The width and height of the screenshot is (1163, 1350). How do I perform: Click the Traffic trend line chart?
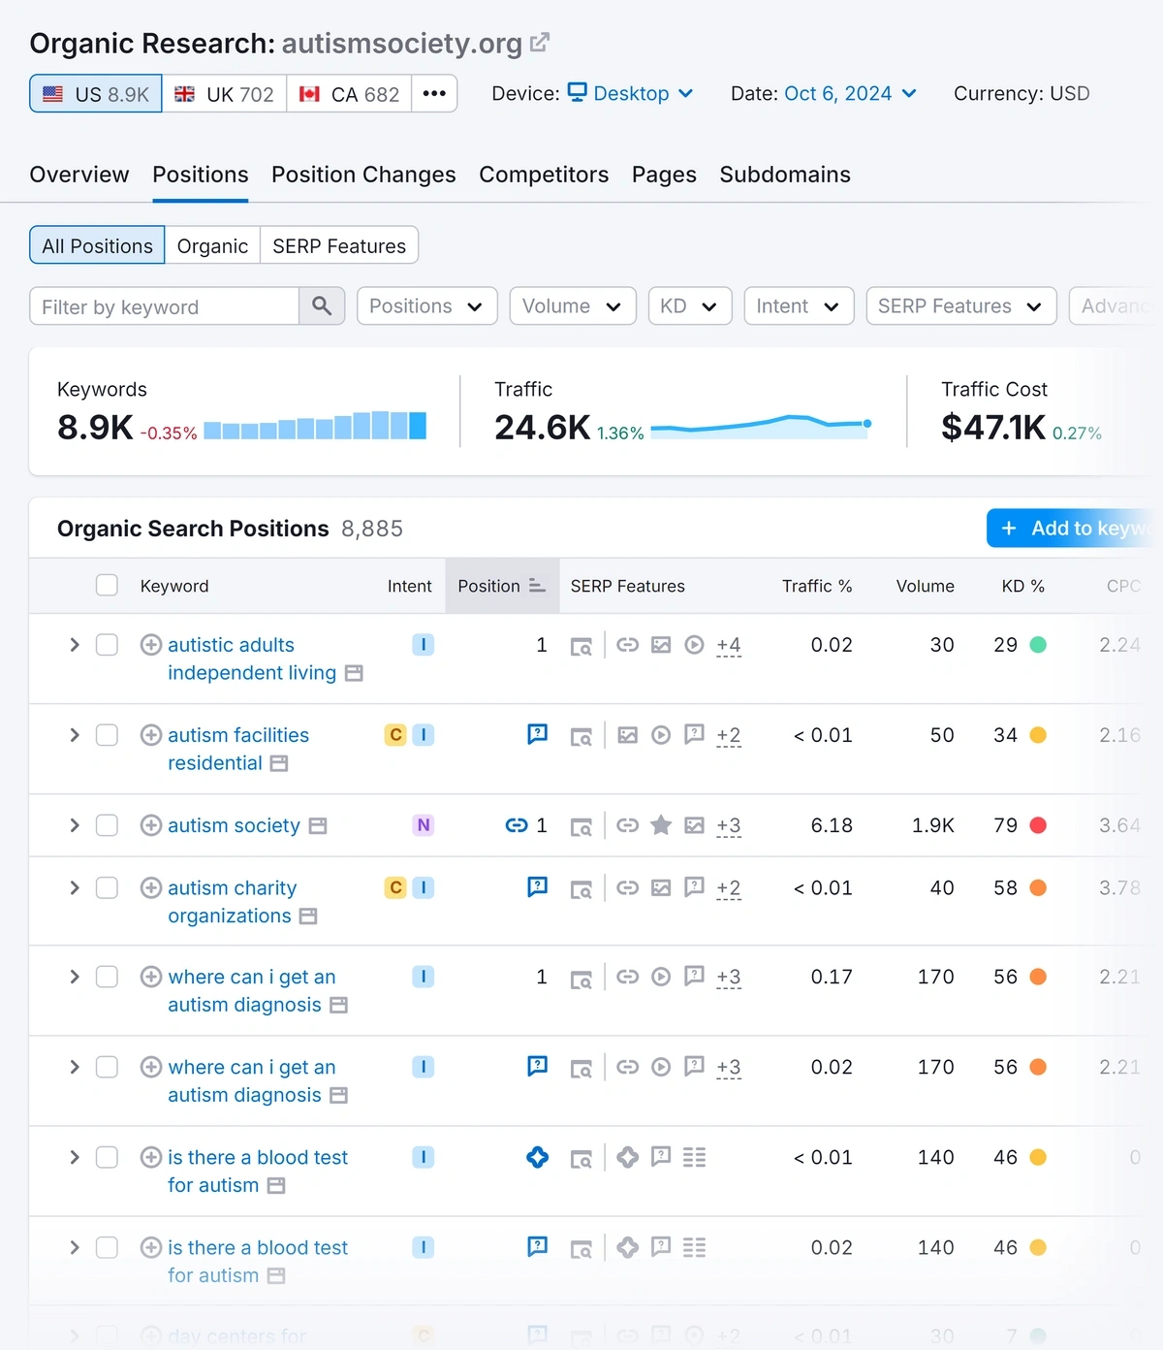(x=761, y=426)
